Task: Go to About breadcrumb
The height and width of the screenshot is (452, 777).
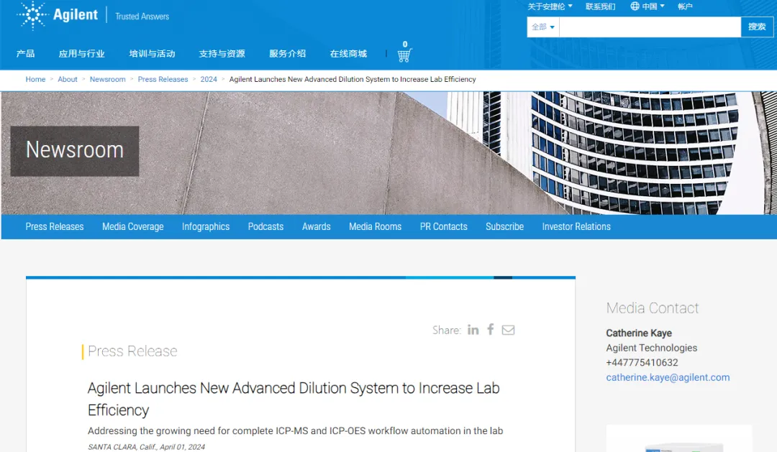Action: [x=68, y=79]
